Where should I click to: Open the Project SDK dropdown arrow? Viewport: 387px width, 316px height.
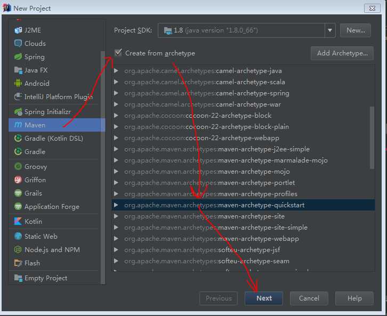(x=330, y=30)
